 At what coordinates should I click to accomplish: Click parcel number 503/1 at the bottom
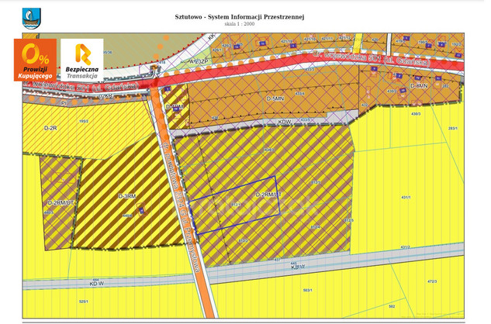click(x=306, y=291)
